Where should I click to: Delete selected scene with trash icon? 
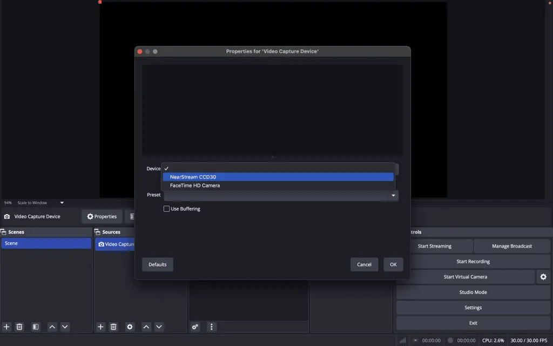point(19,327)
